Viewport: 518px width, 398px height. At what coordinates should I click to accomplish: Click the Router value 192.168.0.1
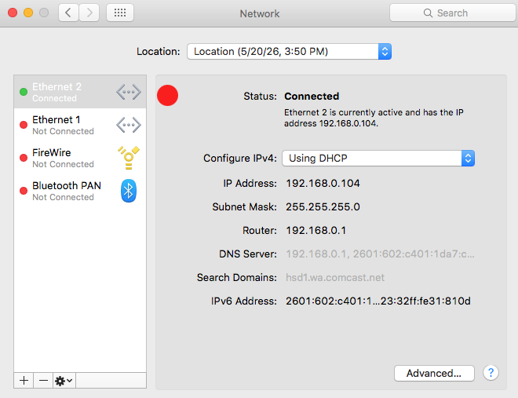[316, 230]
